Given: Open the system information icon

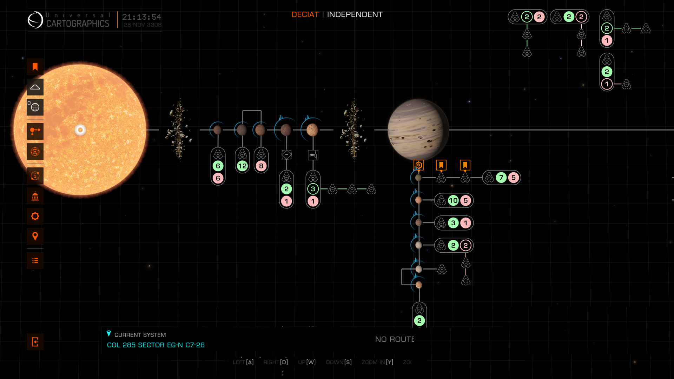Looking at the screenshot, I should 35,175.
